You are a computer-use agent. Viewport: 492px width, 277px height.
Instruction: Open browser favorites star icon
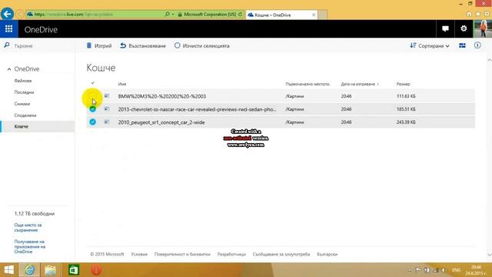[x=478, y=14]
